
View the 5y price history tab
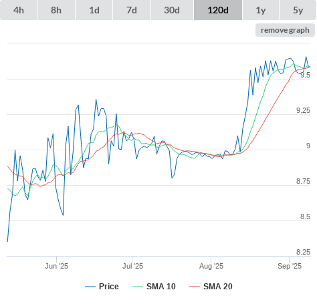click(x=298, y=10)
